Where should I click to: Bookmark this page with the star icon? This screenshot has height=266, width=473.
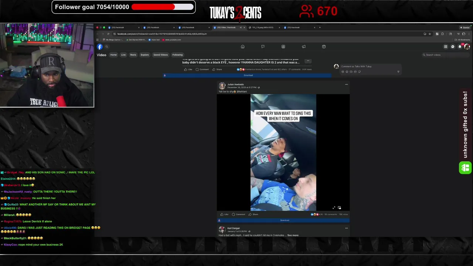[x=430, y=34]
